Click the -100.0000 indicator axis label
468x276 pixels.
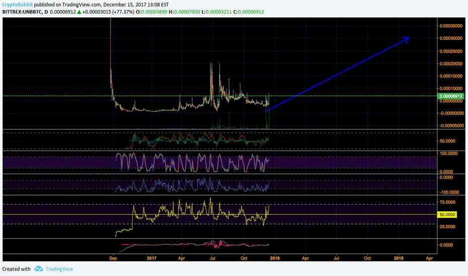point(448,192)
